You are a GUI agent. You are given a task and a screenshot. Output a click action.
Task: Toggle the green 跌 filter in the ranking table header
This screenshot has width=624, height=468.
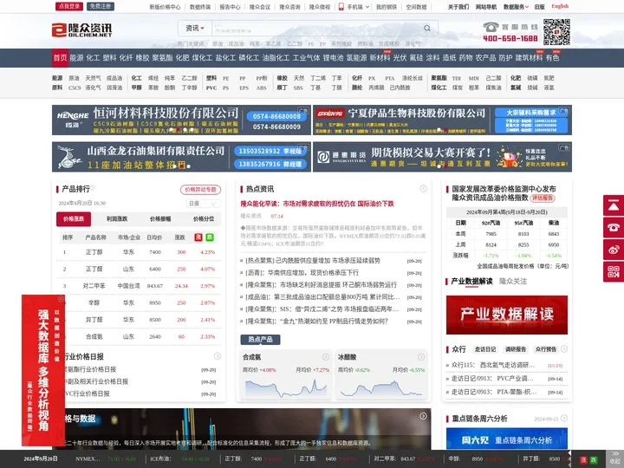210,237
